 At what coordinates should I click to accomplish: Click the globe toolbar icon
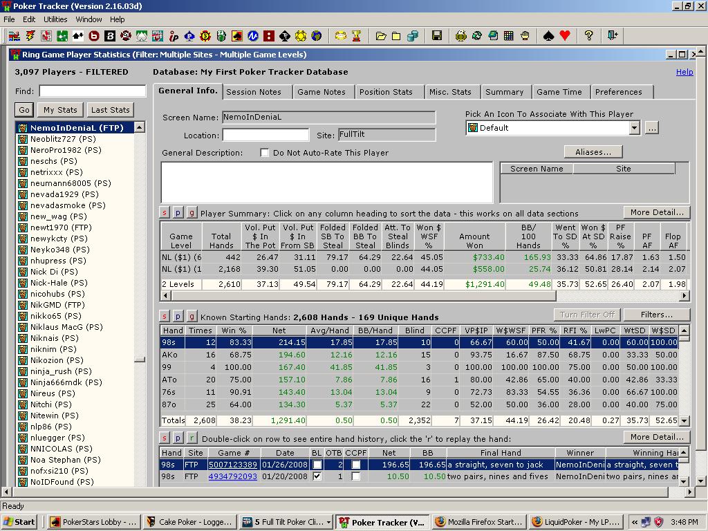pyautogui.click(x=317, y=36)
